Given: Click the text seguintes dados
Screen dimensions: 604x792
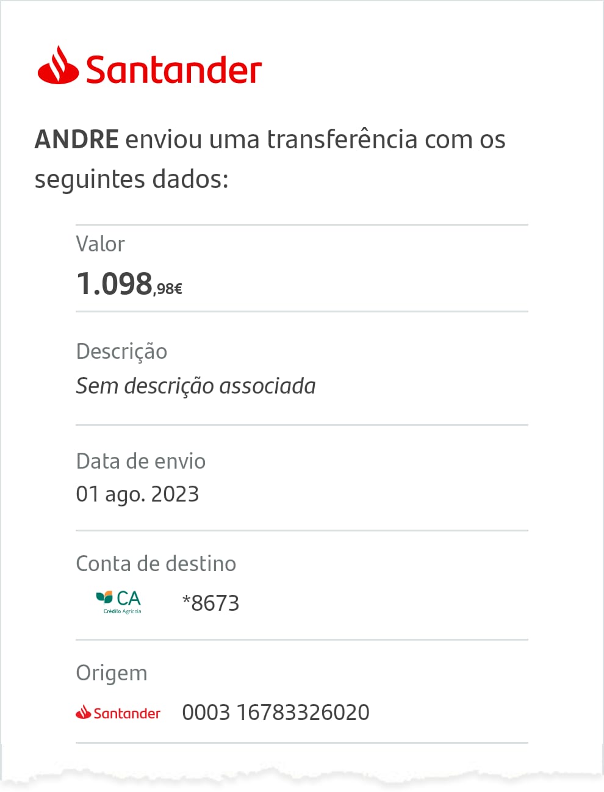Looking at the screenshot, I should click(131, 180).
